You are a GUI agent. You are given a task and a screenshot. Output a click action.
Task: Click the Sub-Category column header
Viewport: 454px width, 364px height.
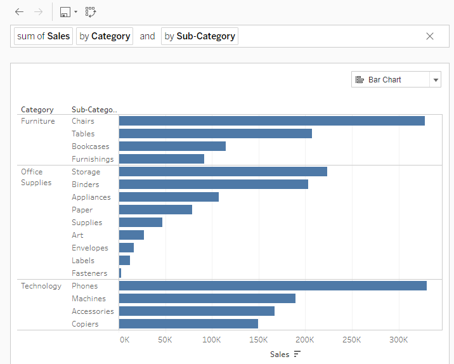[94, 110]
